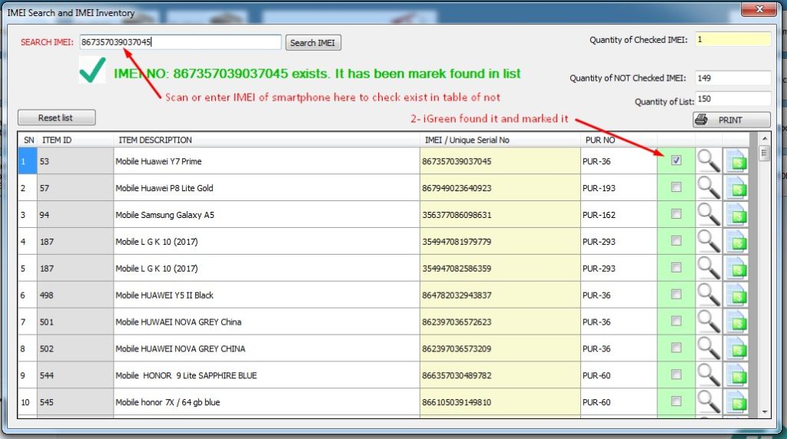Click the Reset list button
The image size is (787, 439).
56,117
